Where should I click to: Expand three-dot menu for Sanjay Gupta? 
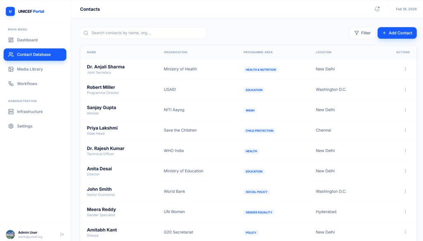pos(405,110)
